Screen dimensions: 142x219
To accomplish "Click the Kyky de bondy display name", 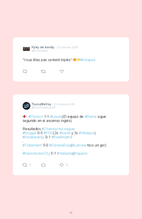I will pyautogui.click(x=43, y=47).
